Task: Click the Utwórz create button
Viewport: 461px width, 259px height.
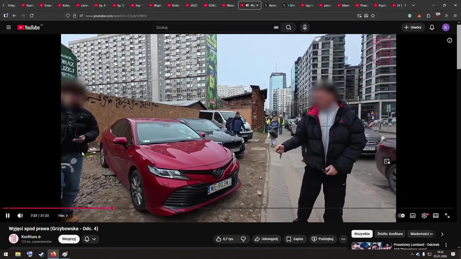Action: (413, 27)
